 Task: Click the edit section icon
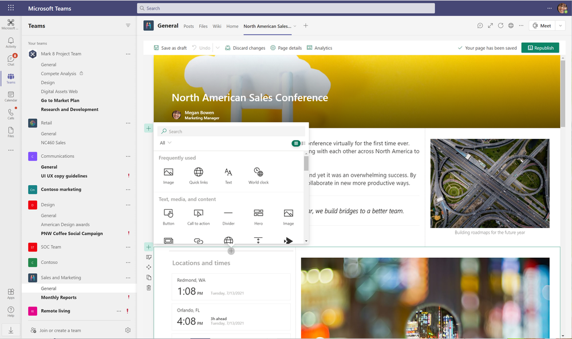click(148, 257)
